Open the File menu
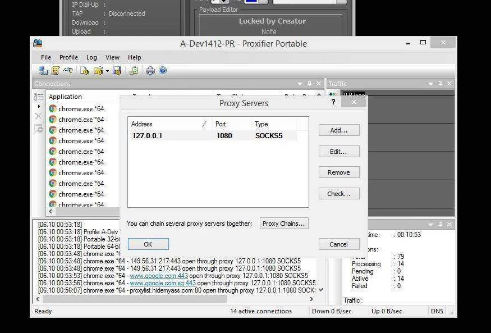Image resolution: width=491 pixels, height=333 pixels. (46, 57)
